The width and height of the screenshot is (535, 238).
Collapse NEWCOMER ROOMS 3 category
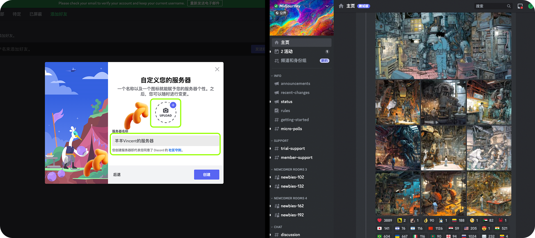[289, 169]
